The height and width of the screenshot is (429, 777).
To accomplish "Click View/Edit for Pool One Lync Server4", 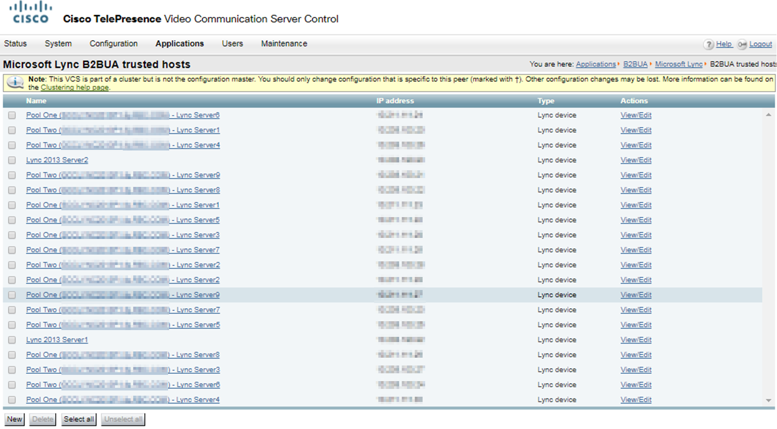I will 636,400.
